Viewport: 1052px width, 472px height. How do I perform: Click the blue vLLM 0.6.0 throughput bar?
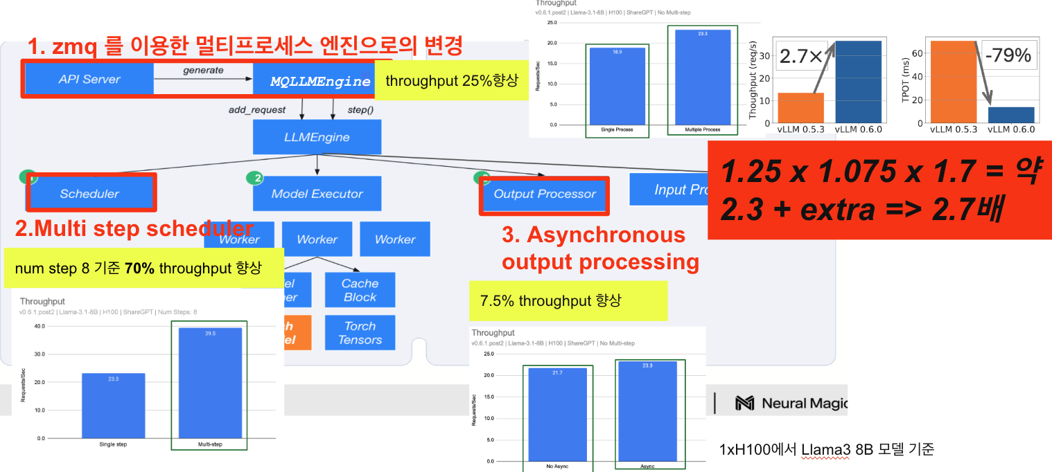tap(859, 82)
